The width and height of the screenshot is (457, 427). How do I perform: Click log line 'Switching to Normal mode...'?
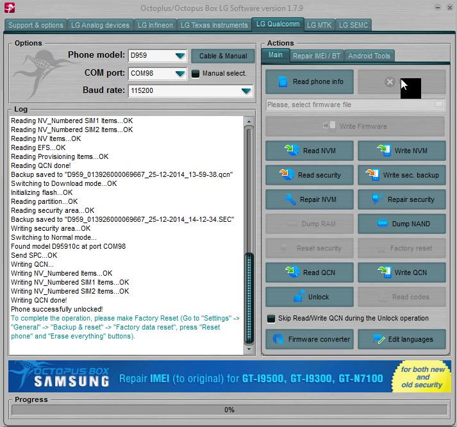tap(54, 237)
